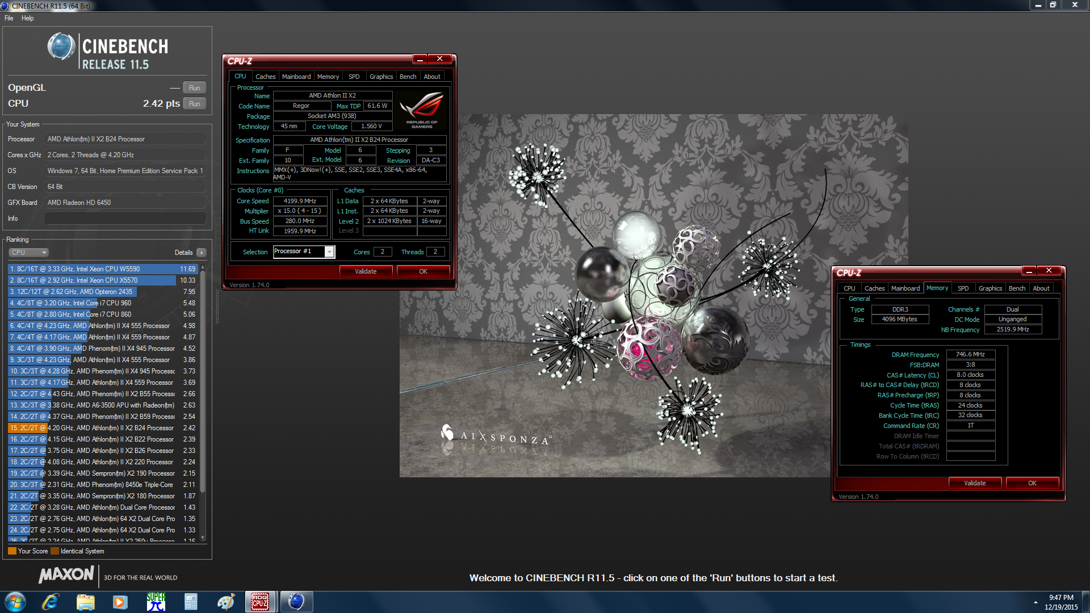Open Calculator taskbar icon
The height and width of the screenshot is (613, 1090).
(x=191, y=602)
